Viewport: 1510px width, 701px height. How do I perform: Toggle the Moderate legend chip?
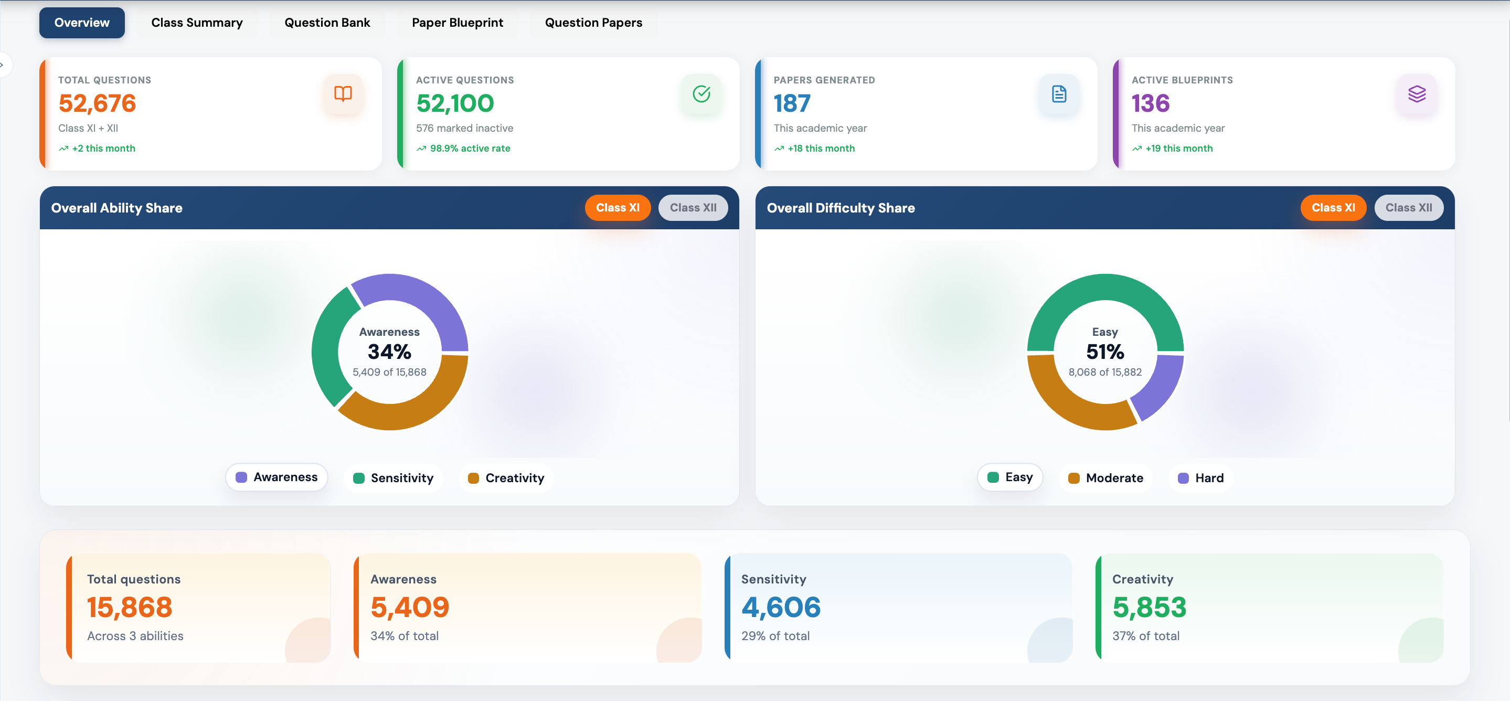coord(1105,479)
